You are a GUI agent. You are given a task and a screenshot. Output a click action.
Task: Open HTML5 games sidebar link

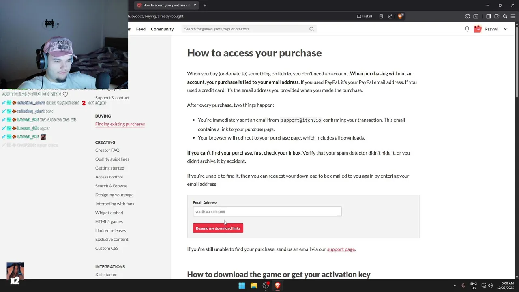(x=109, y=221)
